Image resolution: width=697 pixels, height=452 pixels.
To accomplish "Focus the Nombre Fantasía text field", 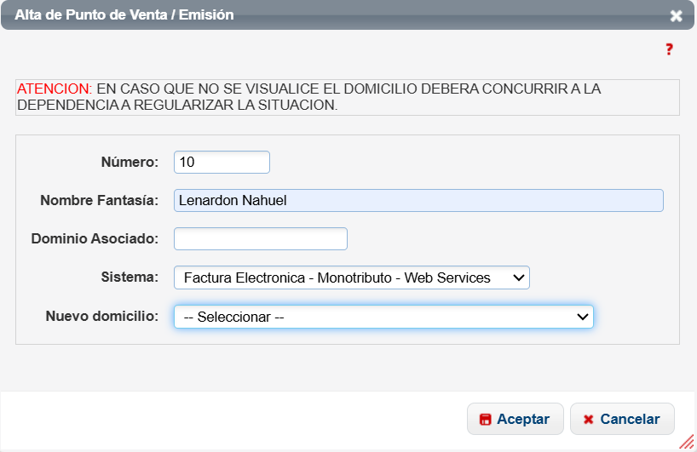I will (x=418, y=200).
